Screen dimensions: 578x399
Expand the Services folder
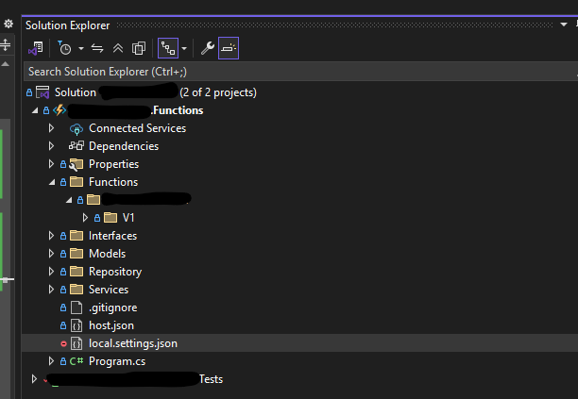[51, 290]
